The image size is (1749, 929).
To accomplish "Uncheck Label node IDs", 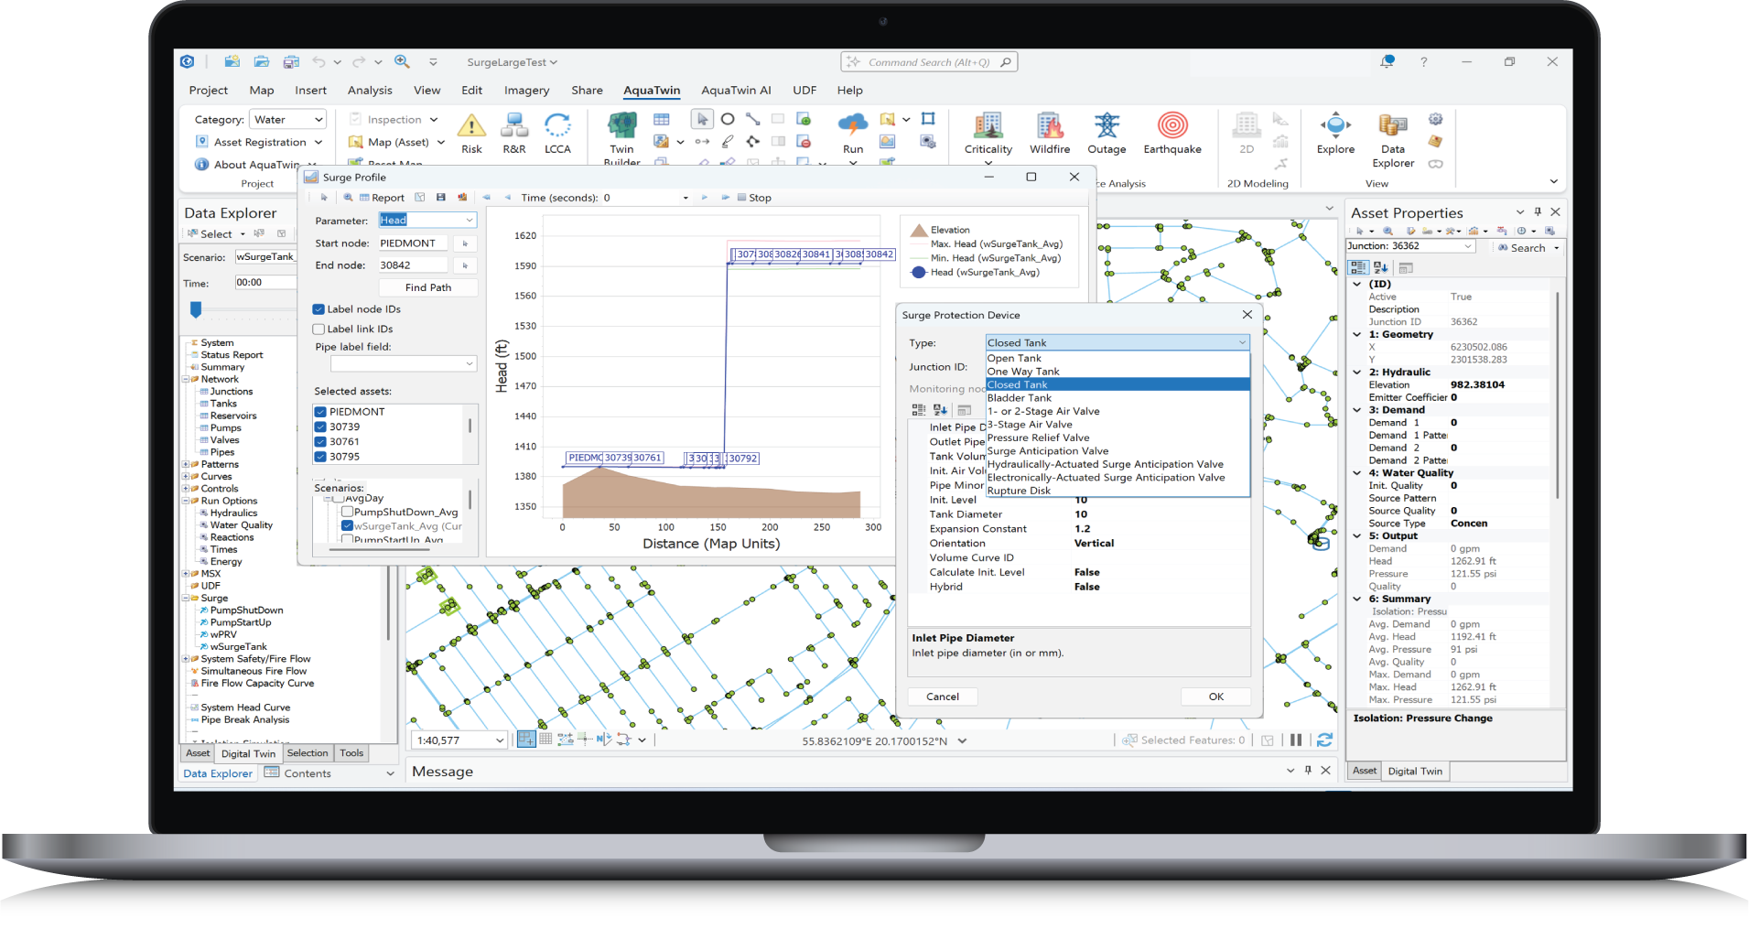I will click(319, 309).
